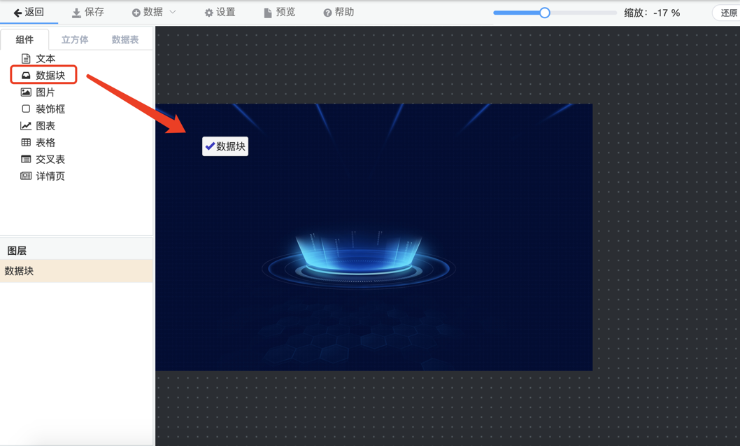Expand the chevron next to 数据
Screen dimensions: 740x446
point(173,13)
